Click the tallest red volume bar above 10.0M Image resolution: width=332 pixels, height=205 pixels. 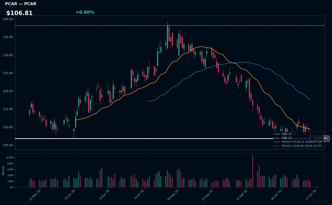click(253, 171)
